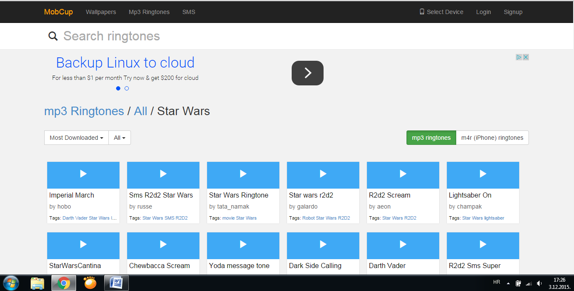Image resolution: width=574 pixels, height=291 pixels.
Task: Open the Wallpapers menu item
Action: tap(101, 12)
